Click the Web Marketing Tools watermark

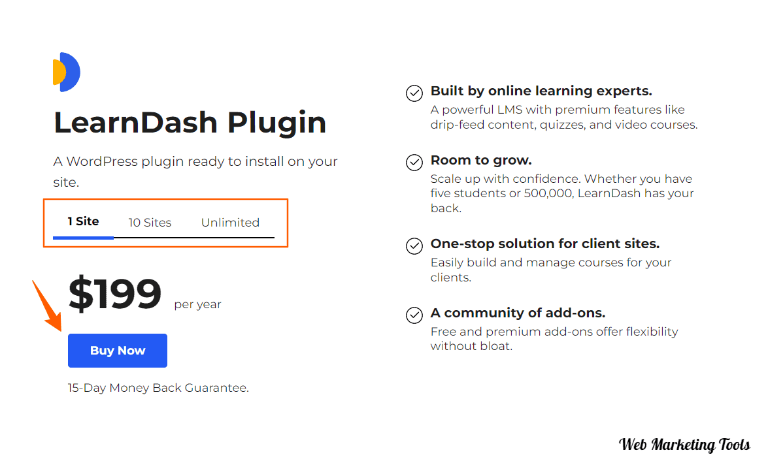click(x=684, y=445)
